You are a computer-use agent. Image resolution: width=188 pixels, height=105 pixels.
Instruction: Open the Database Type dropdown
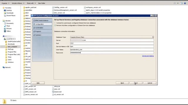click(x=112, y=37)
